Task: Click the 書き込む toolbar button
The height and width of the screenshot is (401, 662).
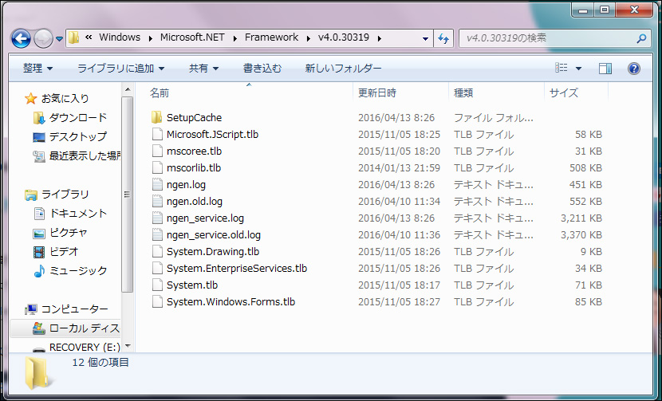Action: pos(262,68)
